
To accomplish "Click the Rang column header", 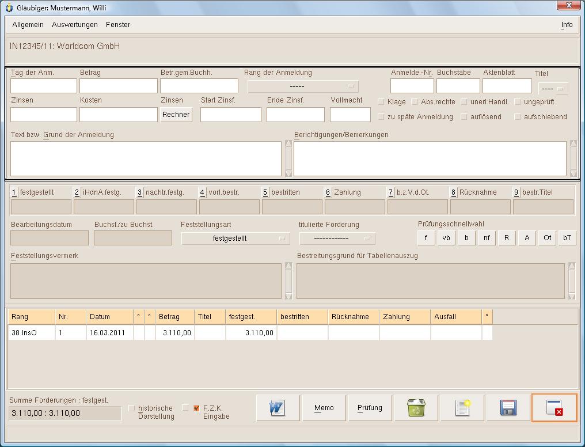I will (x=32, y=317).
